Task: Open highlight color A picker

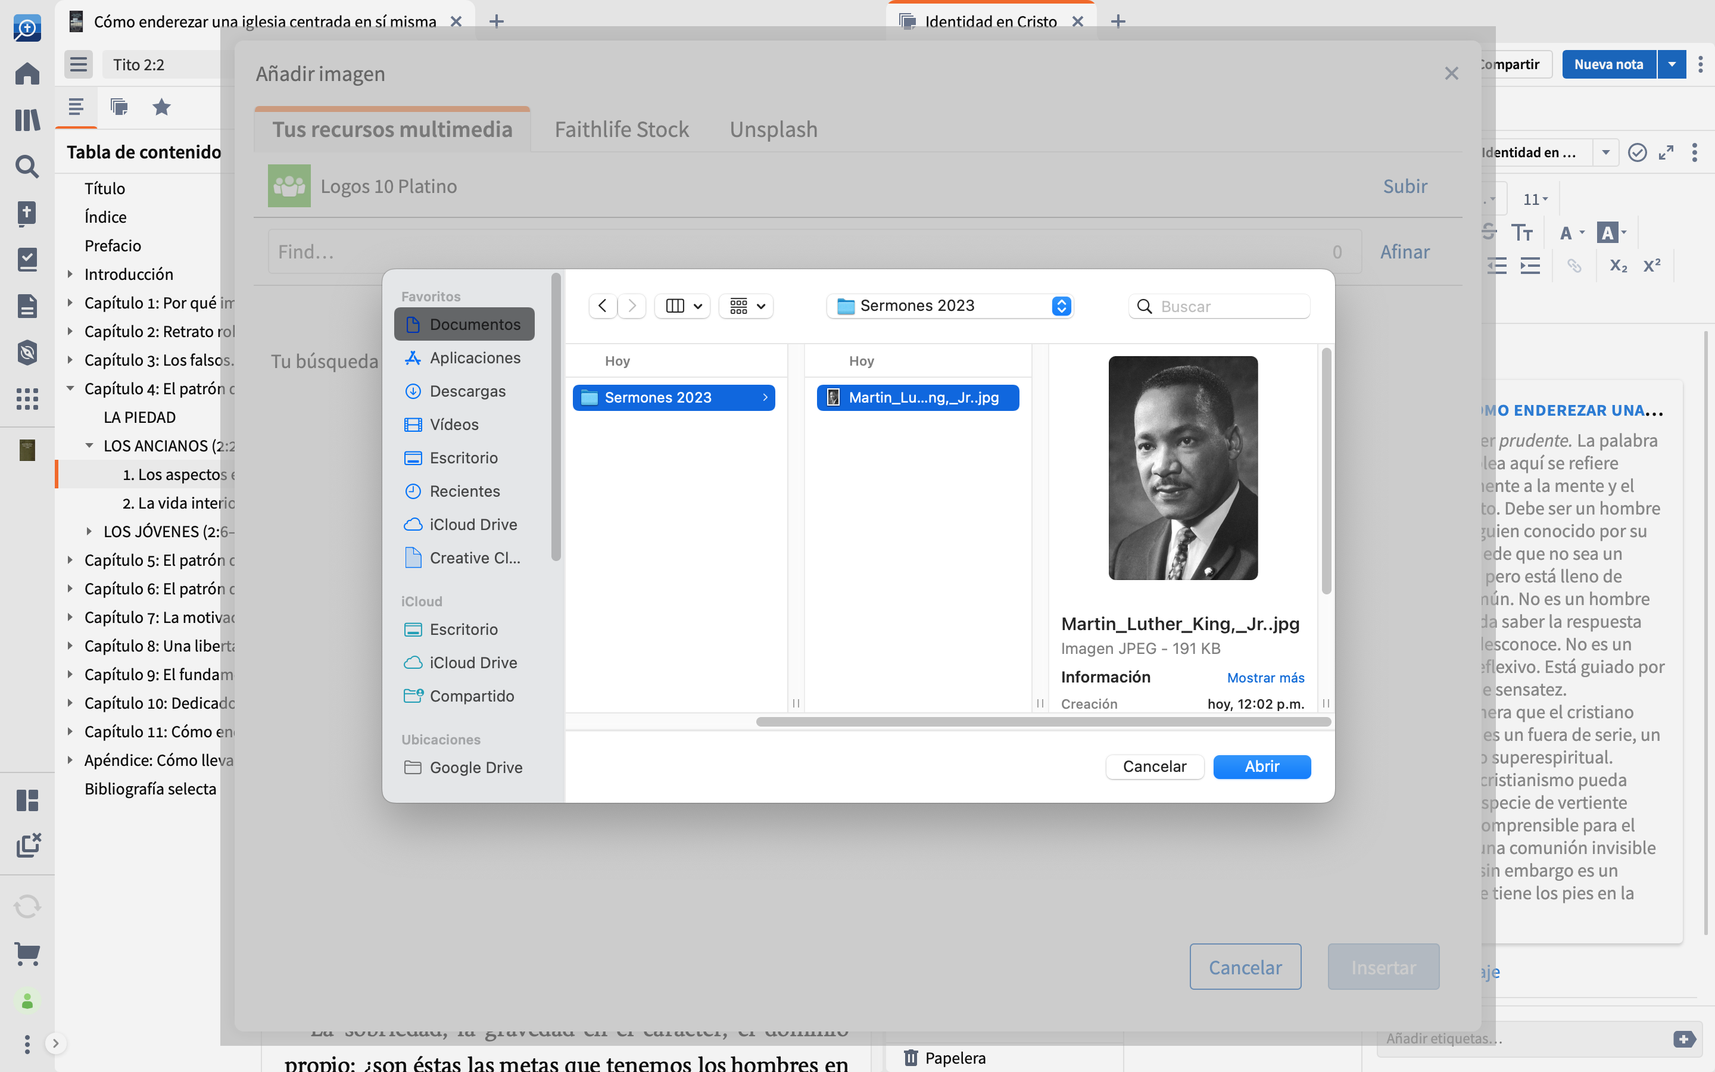Action: (x=1611, y=232)
